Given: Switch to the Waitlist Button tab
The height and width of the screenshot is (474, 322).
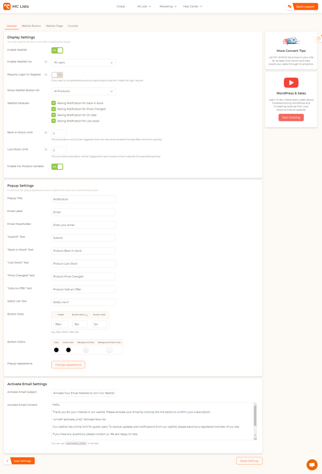Looking at the screenshot, I should [31, 26].
